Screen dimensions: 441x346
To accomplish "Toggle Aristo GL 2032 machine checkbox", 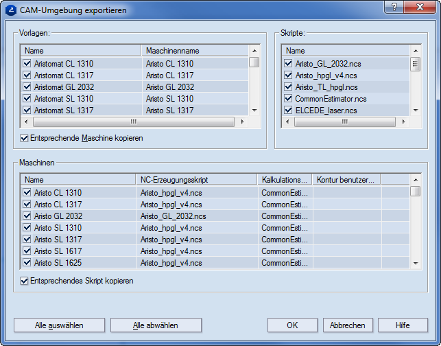I will point(27,216).
